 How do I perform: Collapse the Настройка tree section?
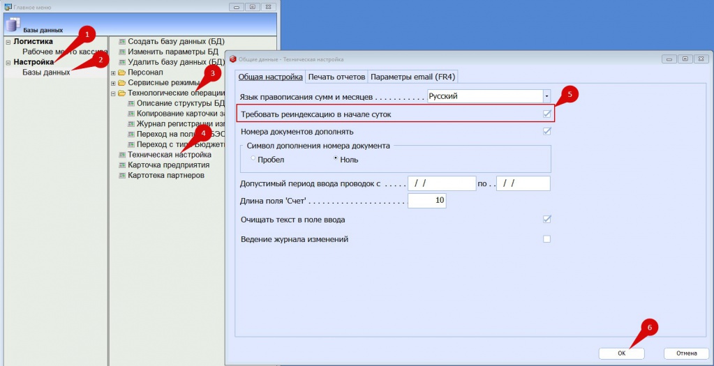point(8,63)
